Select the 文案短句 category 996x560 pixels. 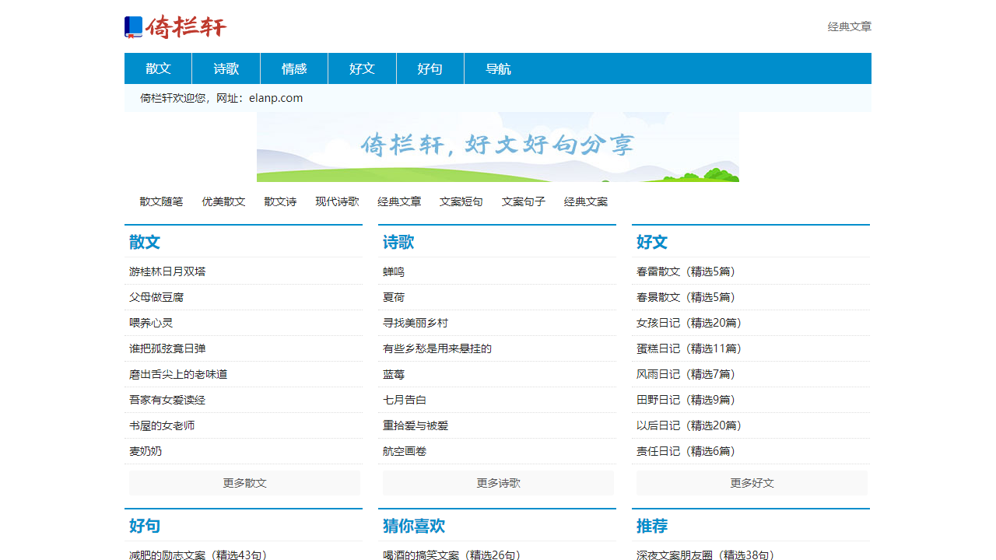coord(461,201)
